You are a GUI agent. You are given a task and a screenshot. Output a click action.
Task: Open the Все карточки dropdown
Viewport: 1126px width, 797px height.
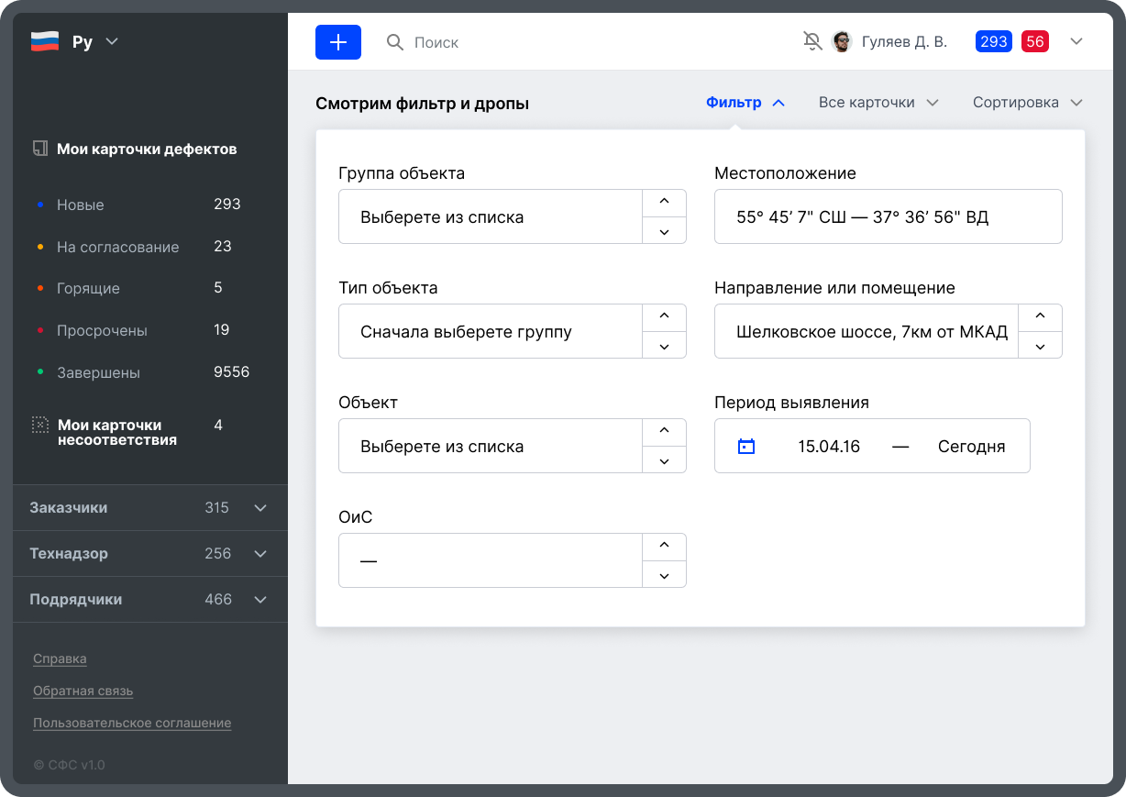tap(878, 103)
